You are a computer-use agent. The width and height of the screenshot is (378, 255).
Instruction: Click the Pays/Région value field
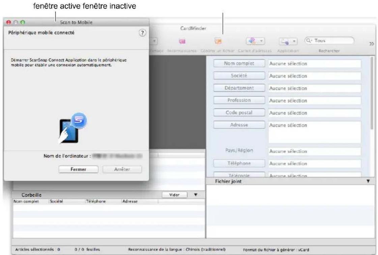(315, 151)
